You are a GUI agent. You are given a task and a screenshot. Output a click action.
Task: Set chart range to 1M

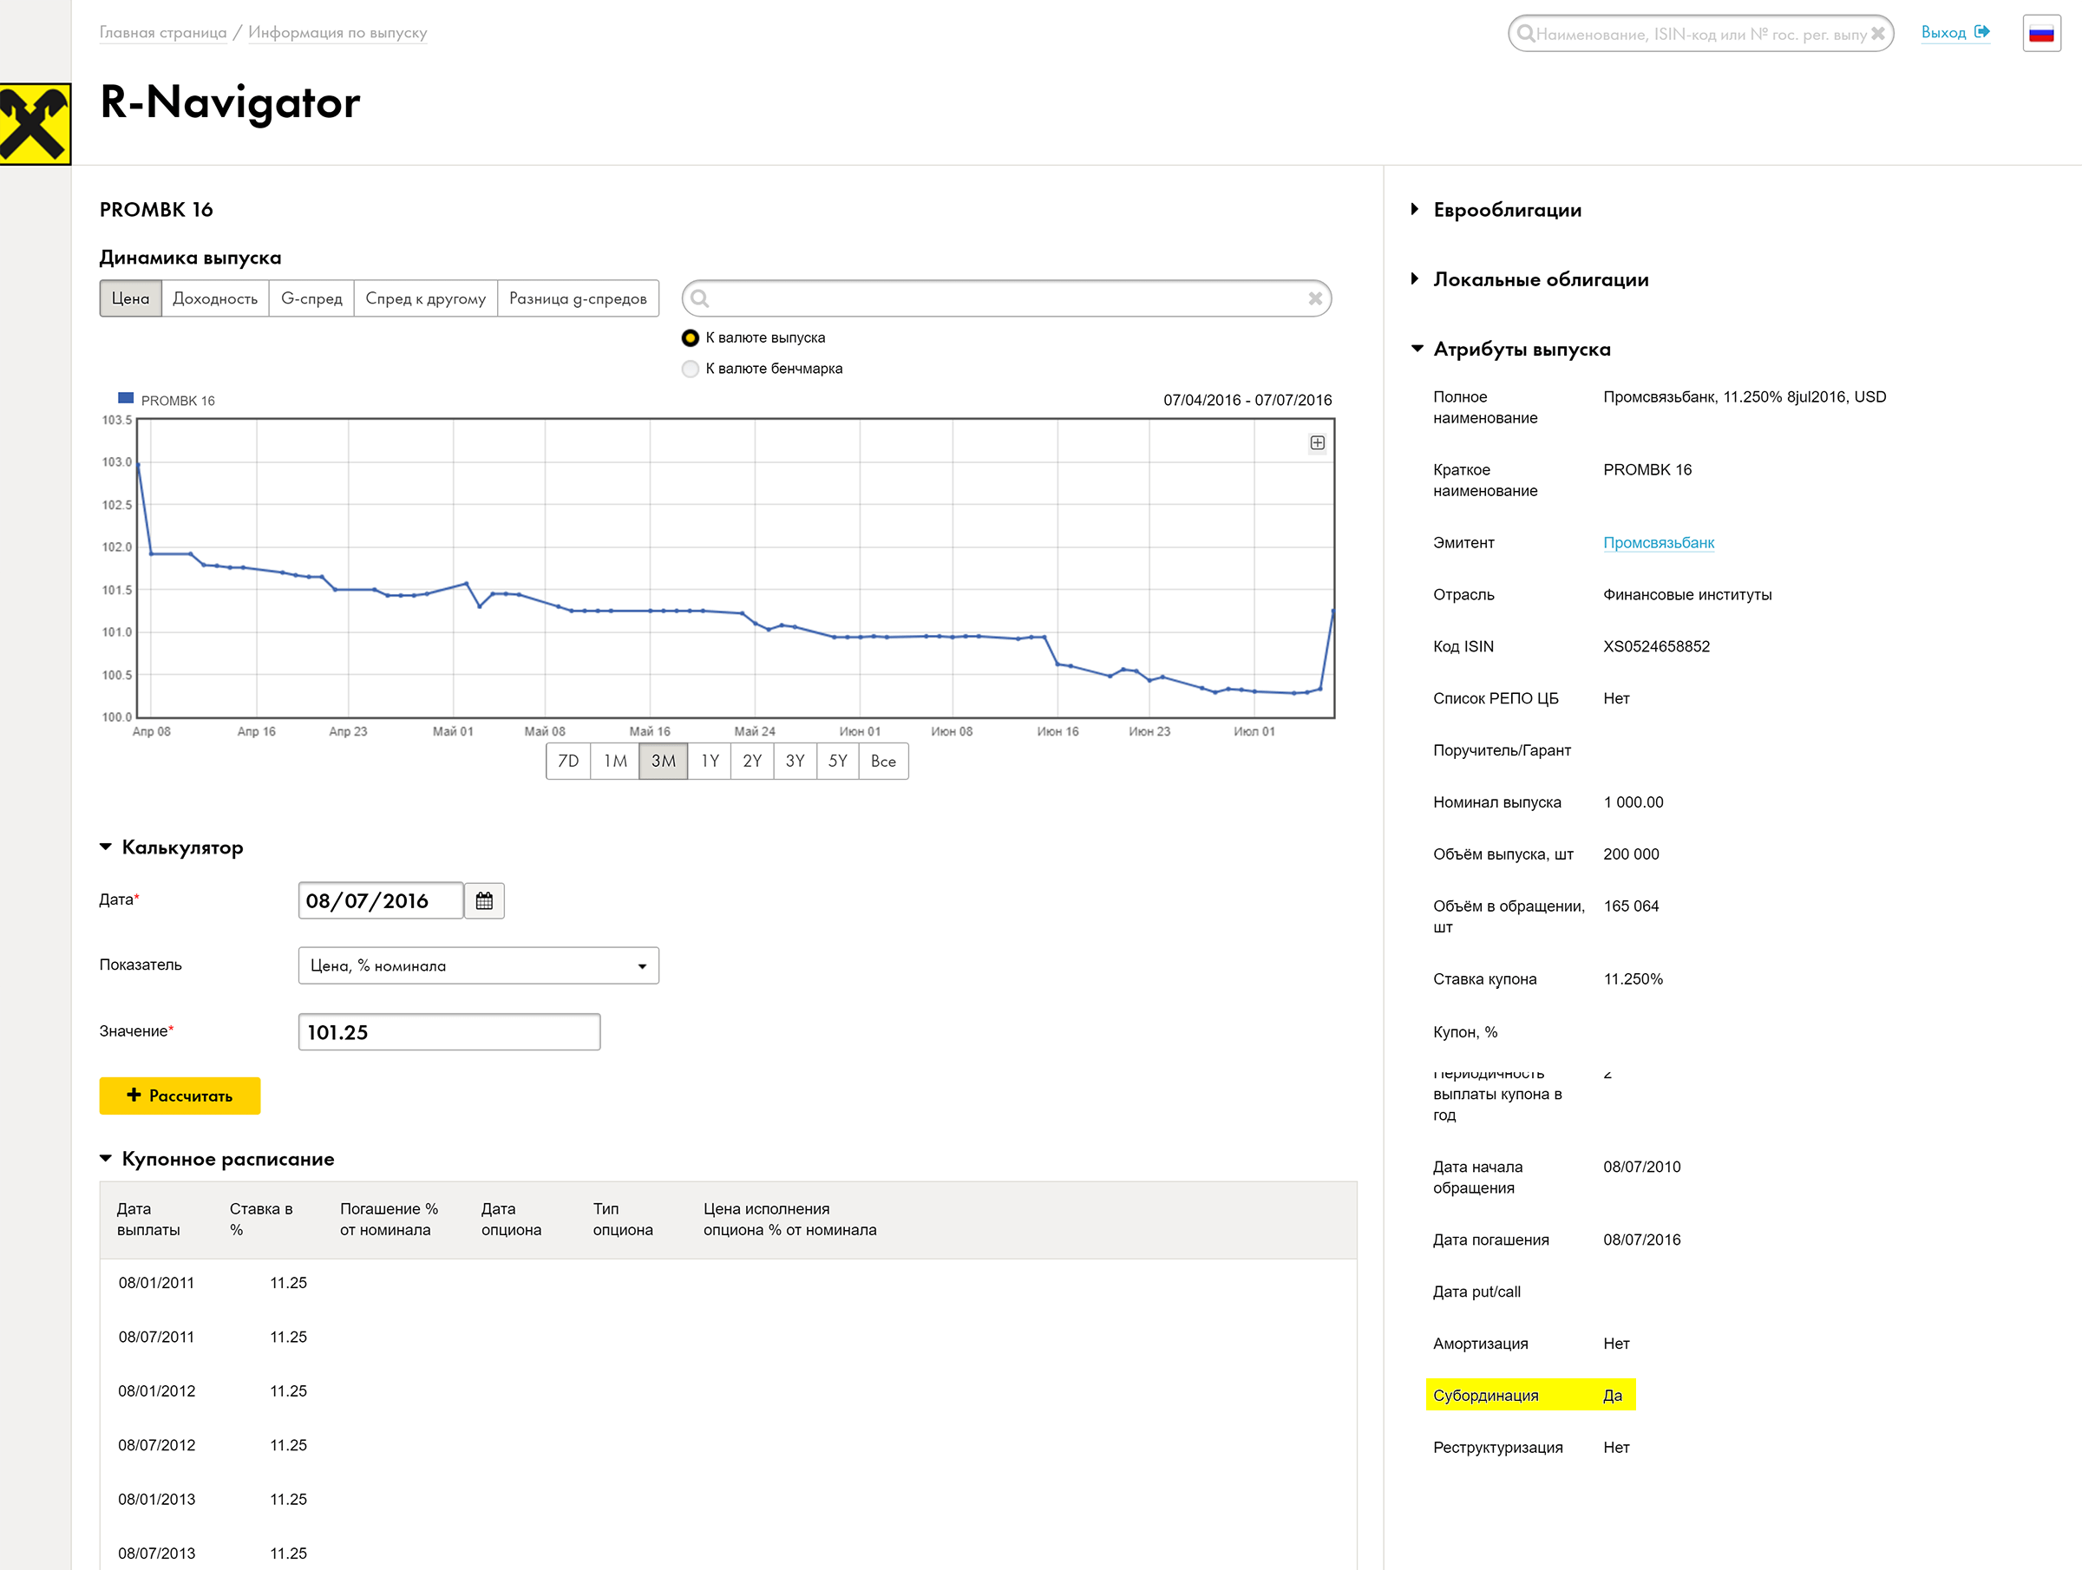616,761
